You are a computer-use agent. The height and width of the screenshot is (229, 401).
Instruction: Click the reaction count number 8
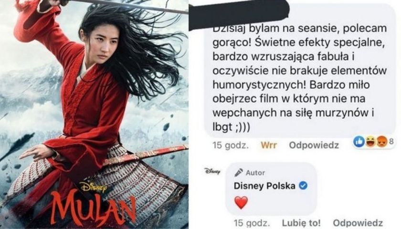pyautogui.click(x=391, y=141)
